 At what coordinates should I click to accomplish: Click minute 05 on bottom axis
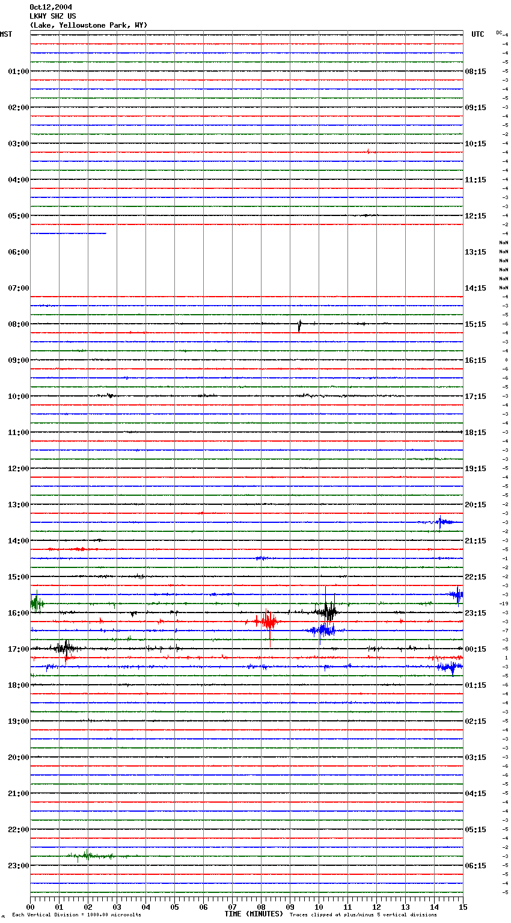pyautogui.click(x=174, y=907)
